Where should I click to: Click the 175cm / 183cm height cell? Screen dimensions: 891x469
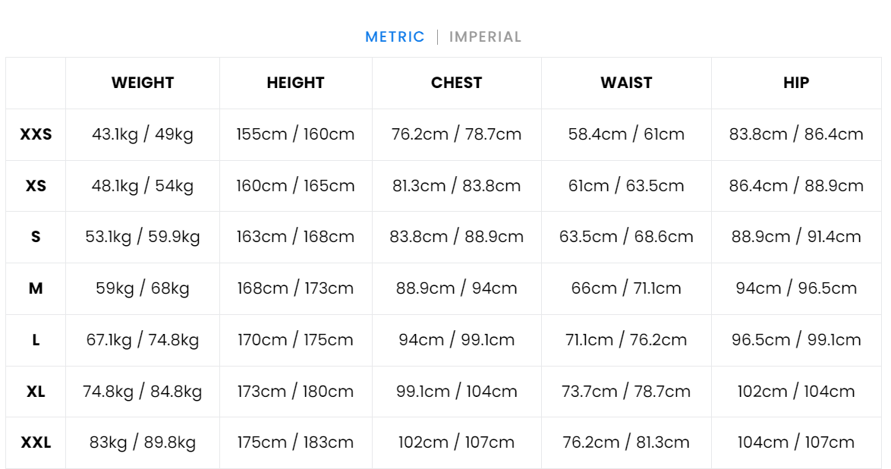pos(295,442)
